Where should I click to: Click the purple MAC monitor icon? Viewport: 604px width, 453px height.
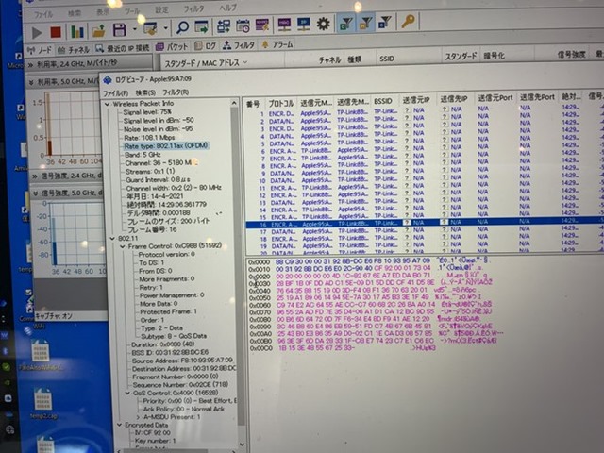[x=284, y=25]
